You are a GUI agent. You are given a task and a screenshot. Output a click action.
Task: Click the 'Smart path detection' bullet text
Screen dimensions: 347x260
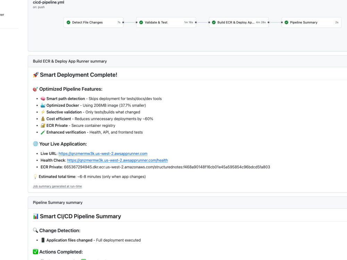(66, 98)
